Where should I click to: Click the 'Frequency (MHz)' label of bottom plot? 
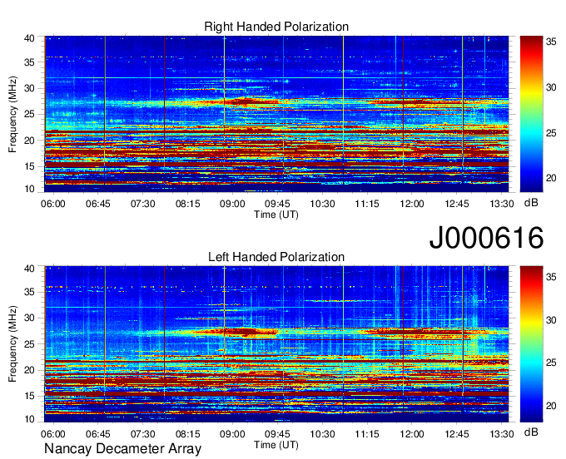tap(12, 344)
